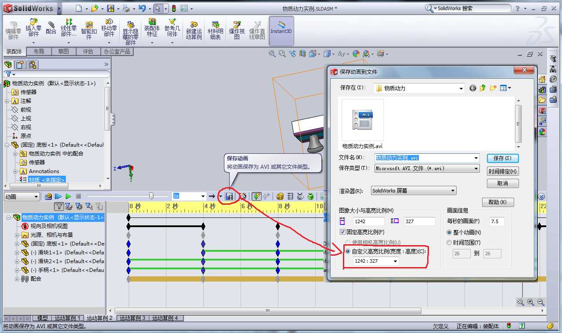Click image width field 1242
This screenshot has height=333, width=562.
pos(368,221)
